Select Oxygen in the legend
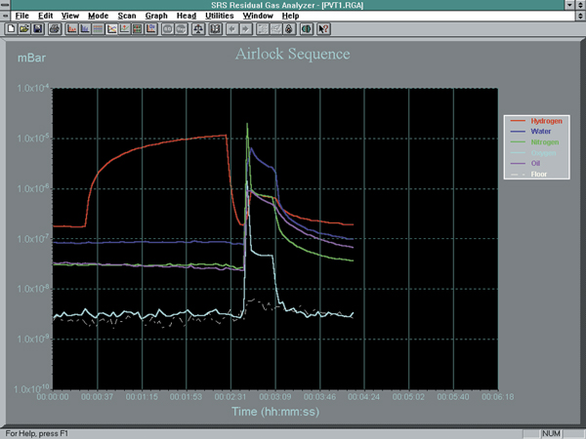Image resolution: width=586 pixels, height=439 pixels. (x=543, y=153)
